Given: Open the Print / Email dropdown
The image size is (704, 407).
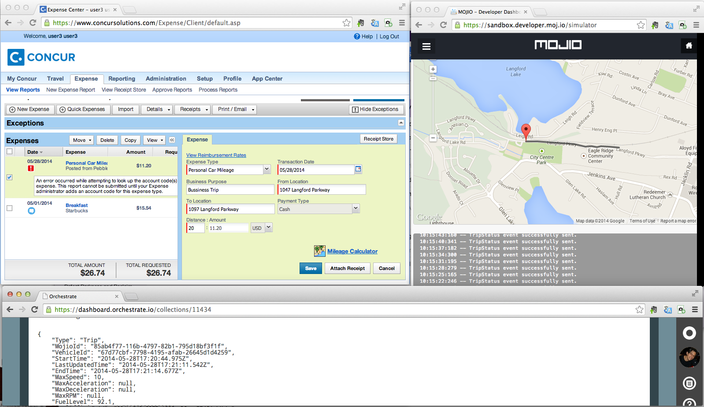Looking at the screenshot, I should click(x=234, y=109).
